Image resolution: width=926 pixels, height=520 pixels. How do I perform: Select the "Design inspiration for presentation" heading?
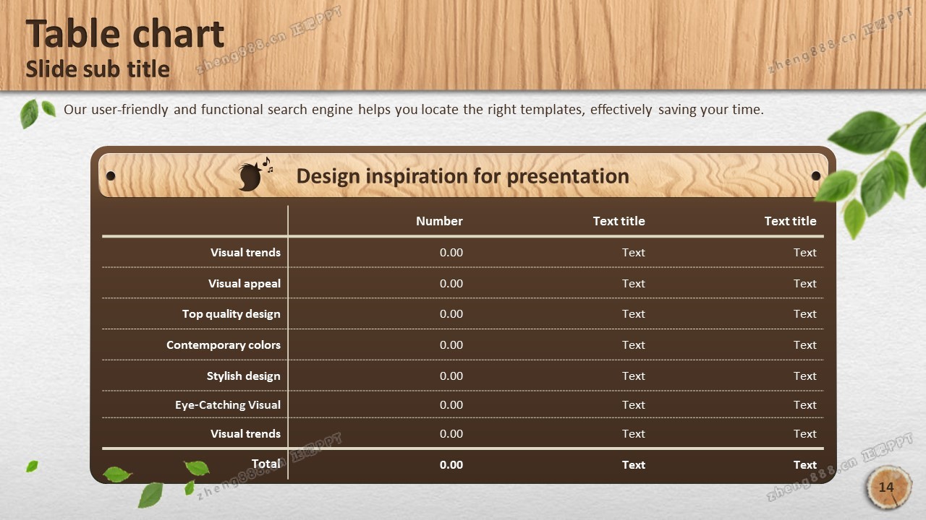pyautogui.click(x=462, y=176)
